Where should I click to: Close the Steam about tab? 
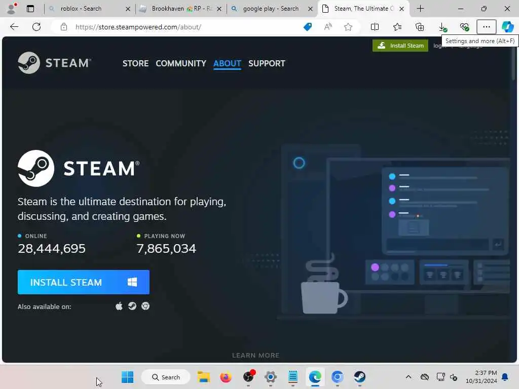401,9
